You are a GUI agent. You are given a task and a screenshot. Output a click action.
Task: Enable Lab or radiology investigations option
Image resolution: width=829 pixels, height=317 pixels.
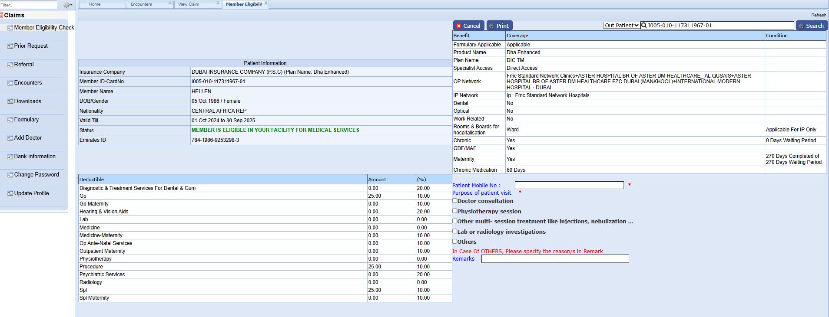[x=455, y=231]
